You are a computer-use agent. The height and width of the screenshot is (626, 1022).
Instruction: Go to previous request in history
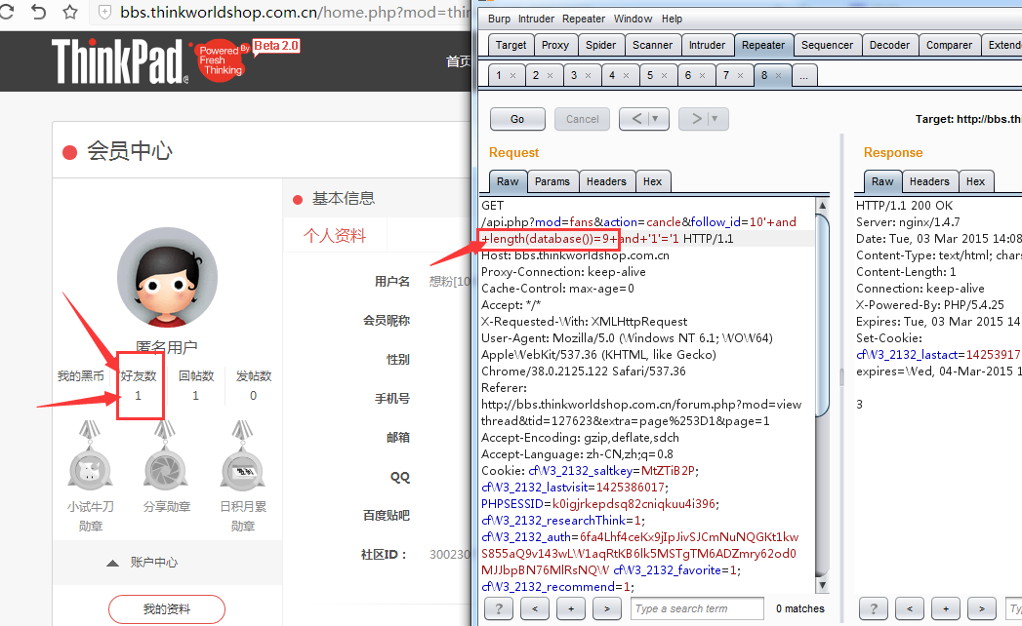pos(636,119)
